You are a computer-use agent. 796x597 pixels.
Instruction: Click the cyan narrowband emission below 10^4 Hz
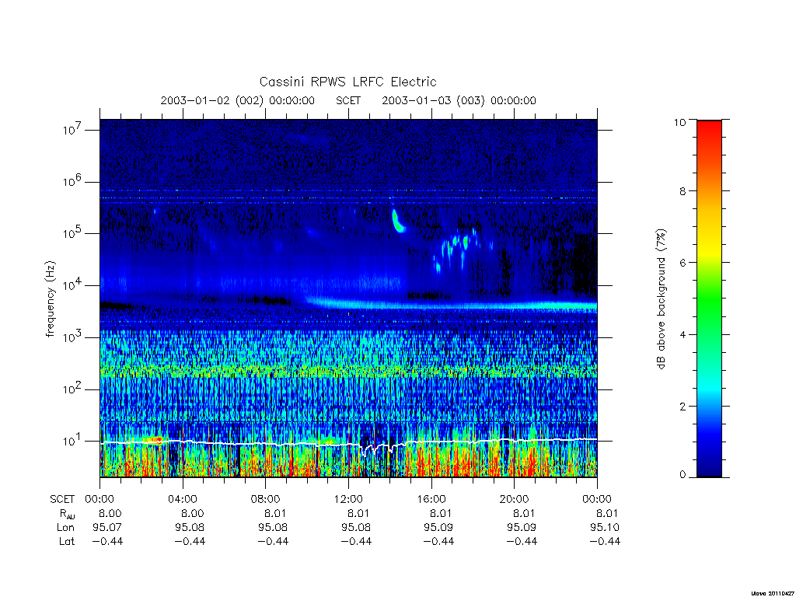pos(452,305)
